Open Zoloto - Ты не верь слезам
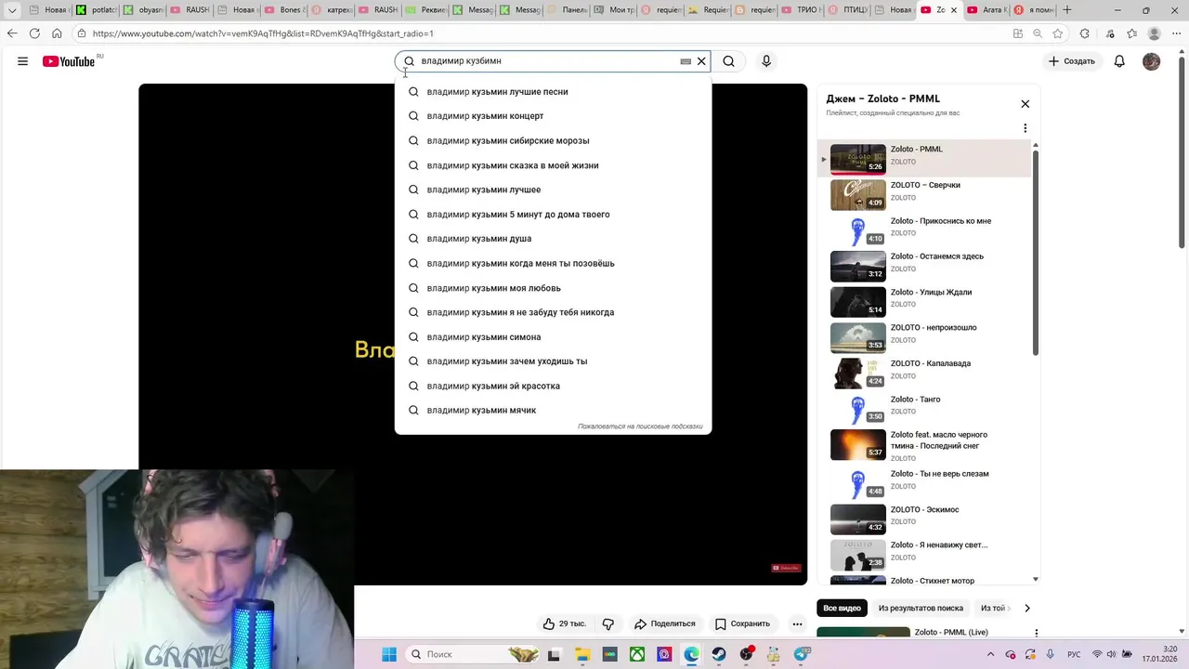The height and width of the screenshot is (669, 1189). [x=924, y=483]
